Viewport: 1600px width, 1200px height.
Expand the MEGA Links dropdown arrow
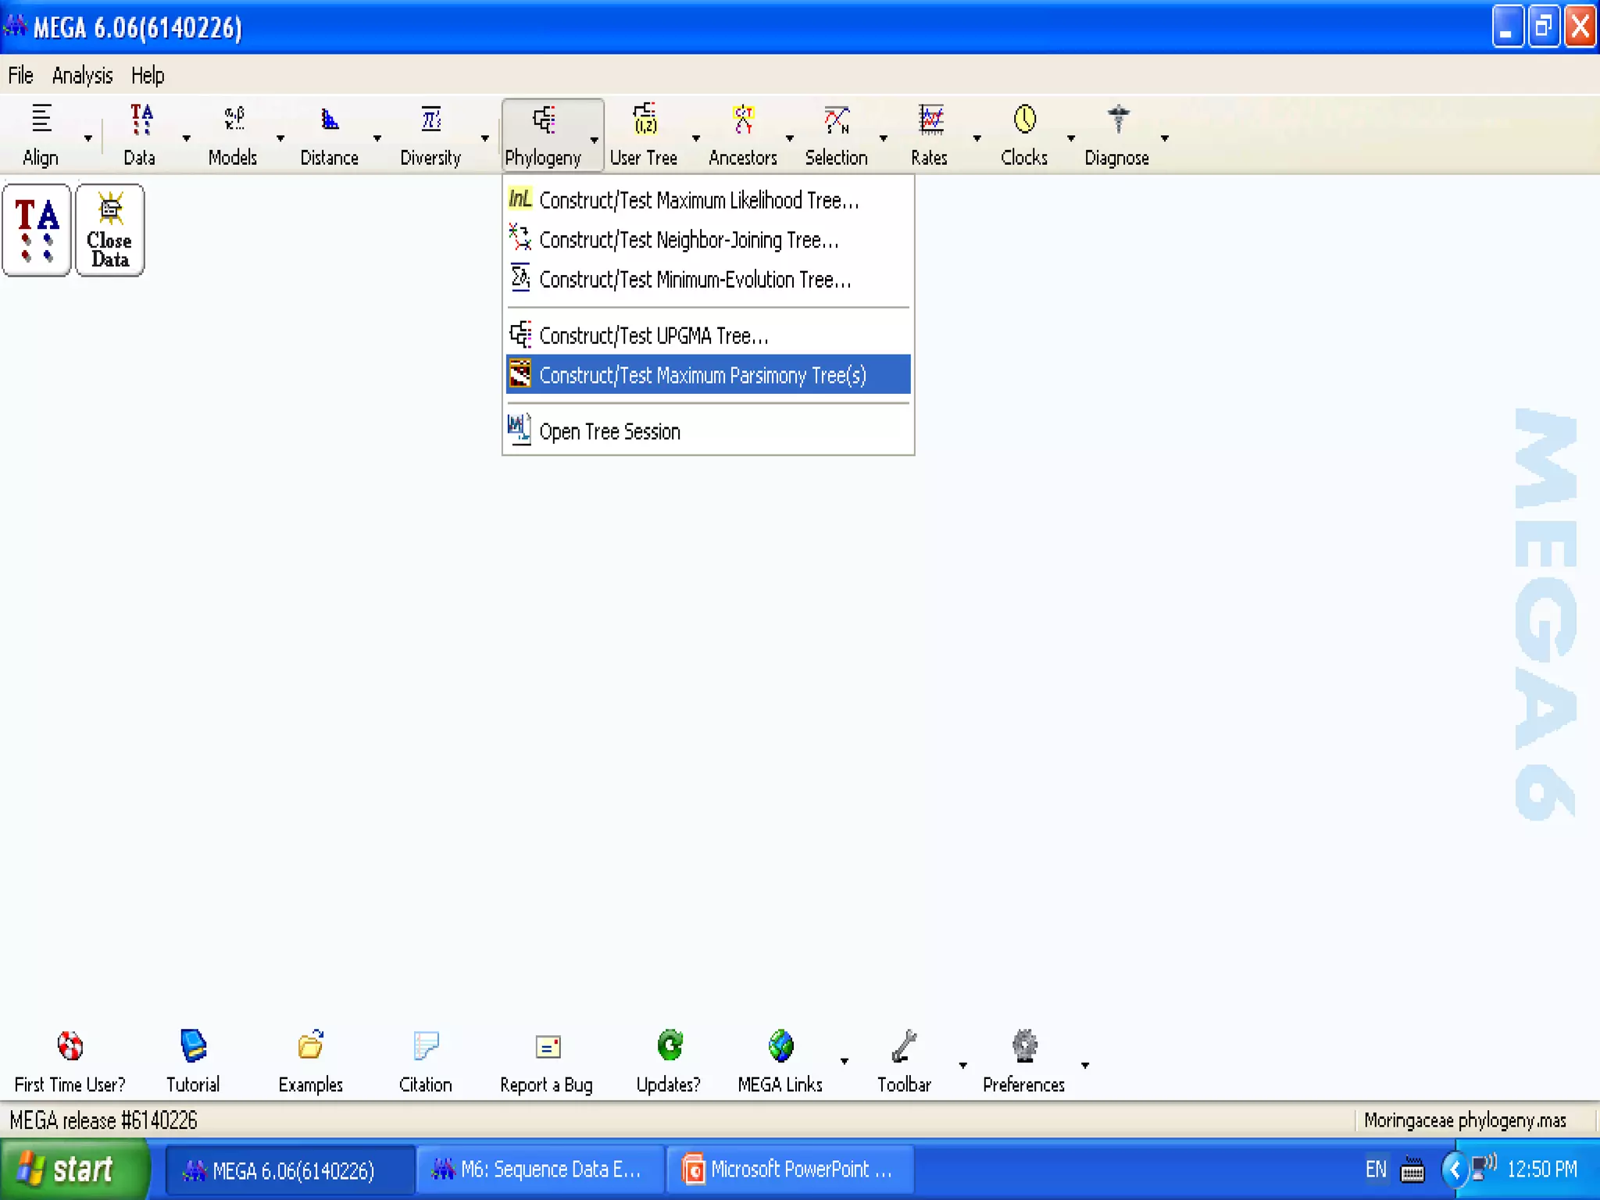pyautogui.click(x=845, y=1062)
